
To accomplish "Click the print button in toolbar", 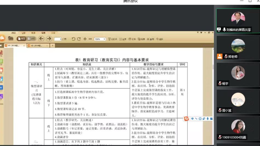I will [x=132, y=39].
